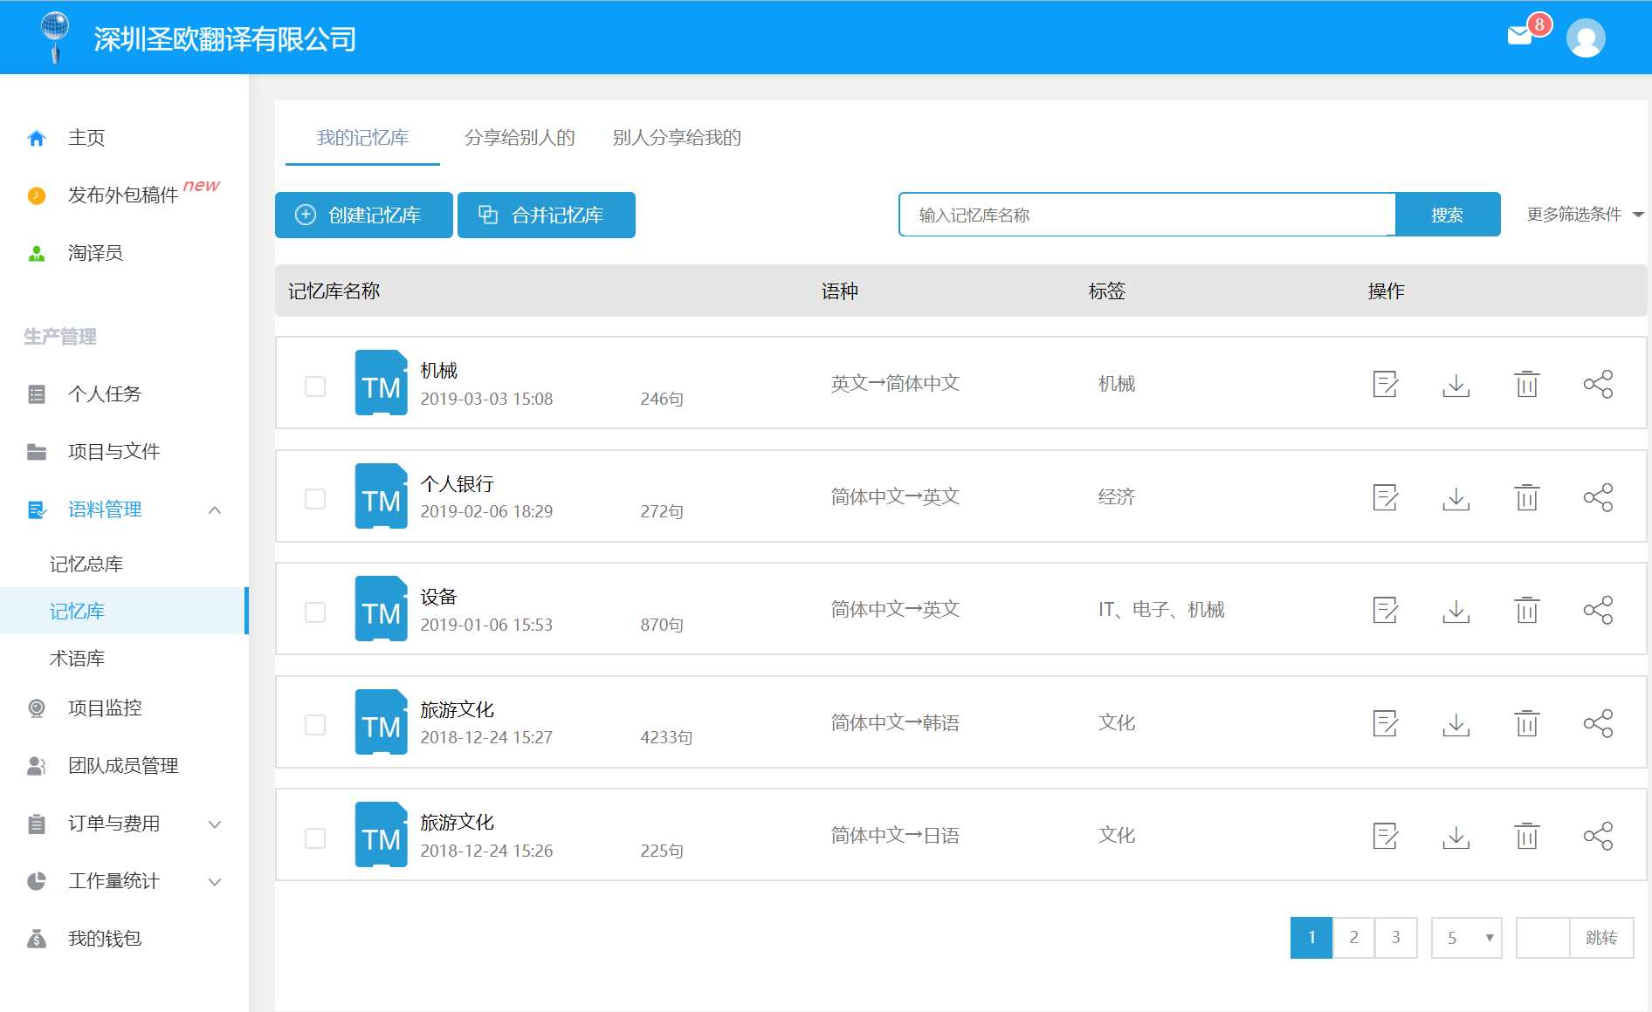Download the 个人银行 translation memory
The height and width of the screenshot is (1012, 1652).
tap(1456, 497)
